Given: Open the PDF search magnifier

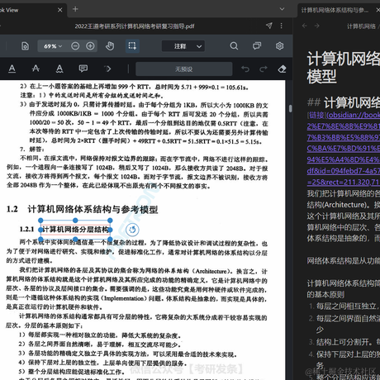Looking at the screenshot, I should coord(234,45).
